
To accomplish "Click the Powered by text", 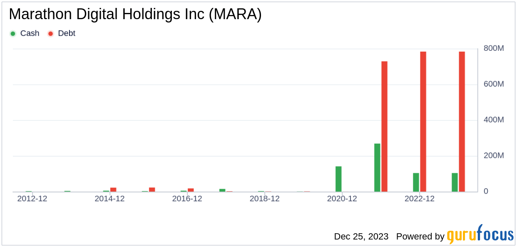I will (420, 237).
